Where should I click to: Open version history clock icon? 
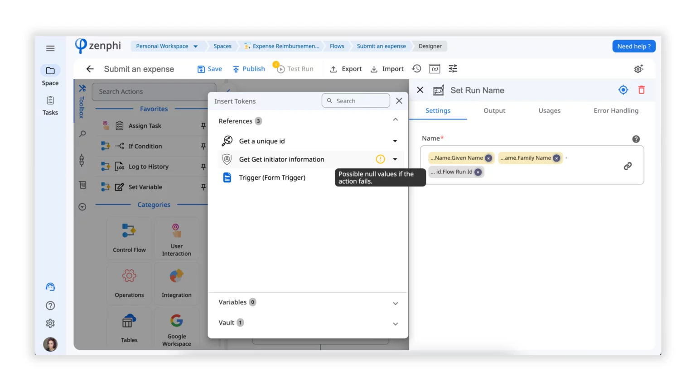(x=416, y=69)
